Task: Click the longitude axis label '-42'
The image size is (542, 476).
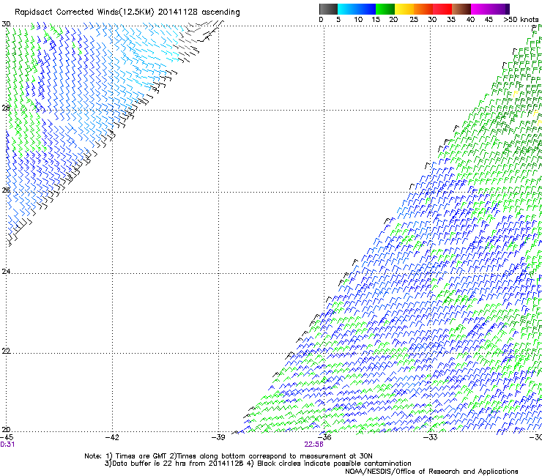Action: pos(112,437)
